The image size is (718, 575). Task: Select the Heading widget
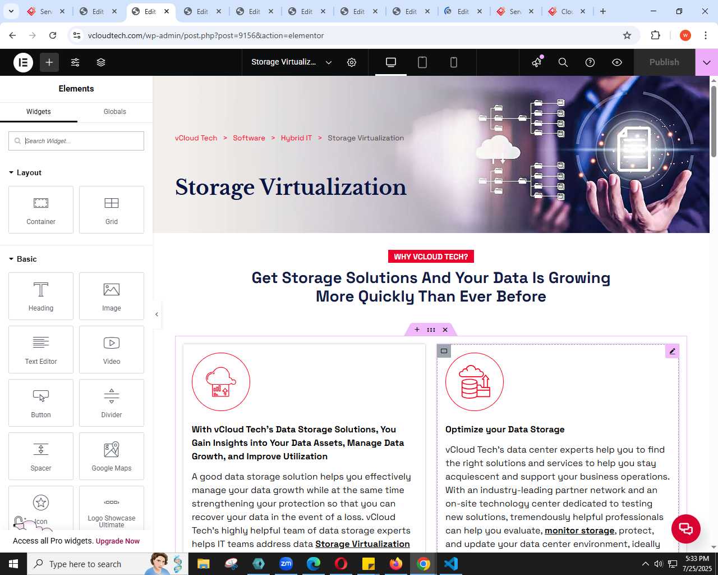(41, 296)
